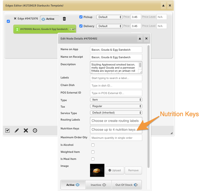The width and height of the screenshot is (202, 191).
Task: Open history via the clock icon
Action: [35, 130]
